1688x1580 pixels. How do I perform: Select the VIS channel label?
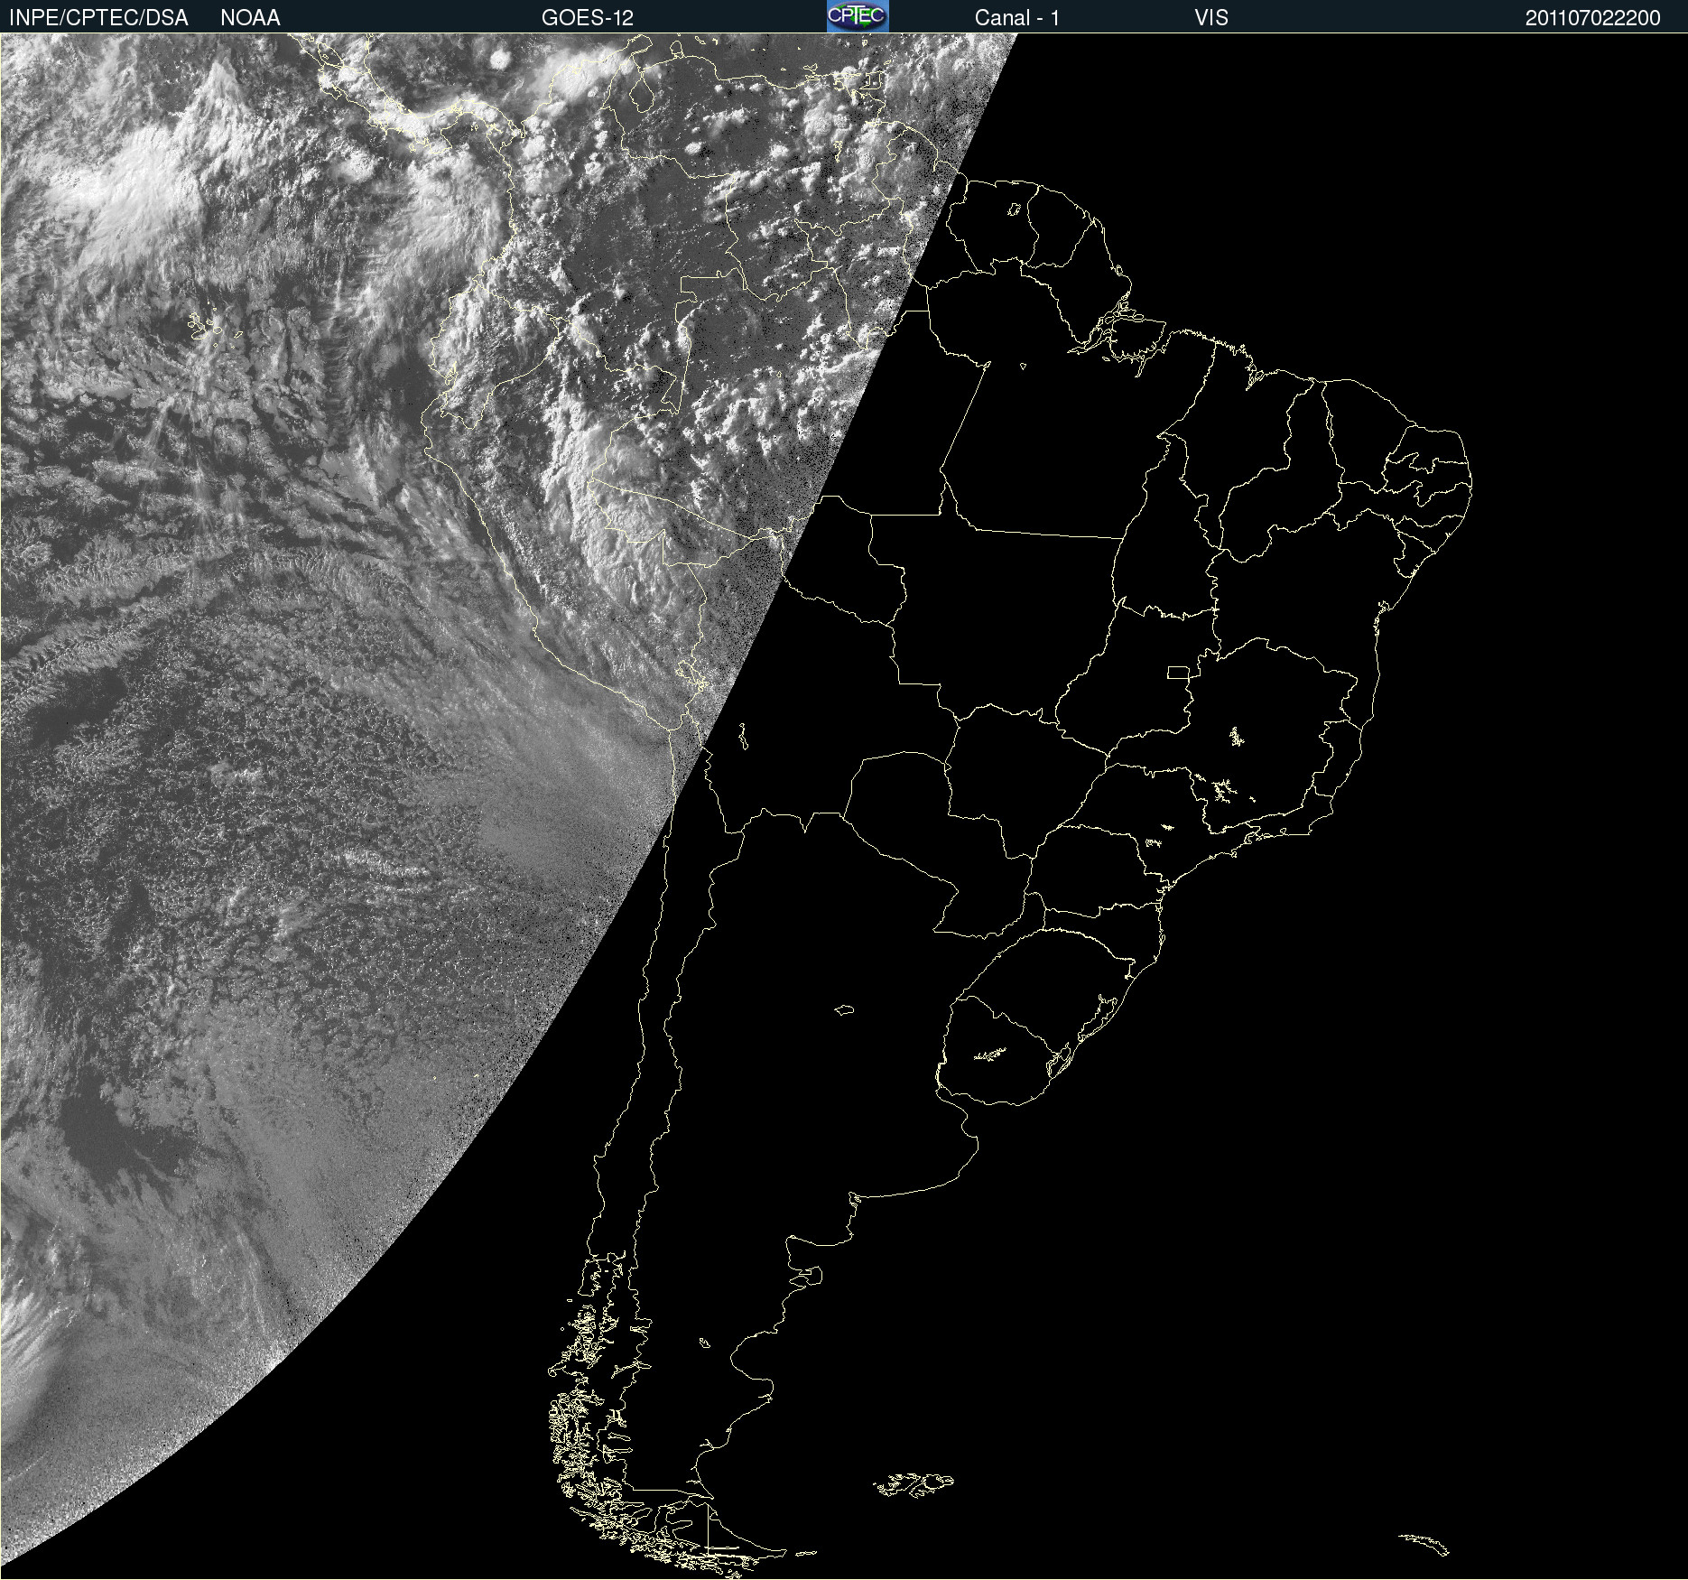point(1211,18)
